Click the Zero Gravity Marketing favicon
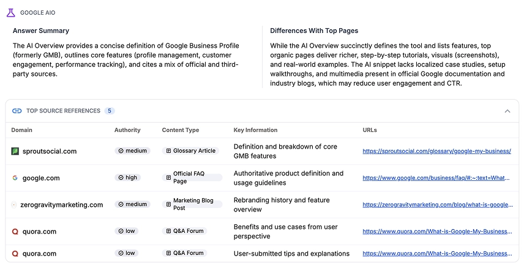Screen dimensions: 524x269 click(x=14, y=205)
